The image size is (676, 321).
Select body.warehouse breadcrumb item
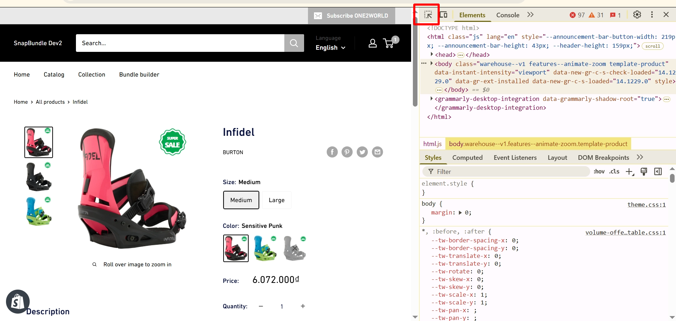click(x=538, y=144)
